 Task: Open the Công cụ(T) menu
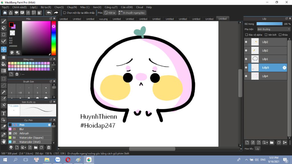coord(111,7)
